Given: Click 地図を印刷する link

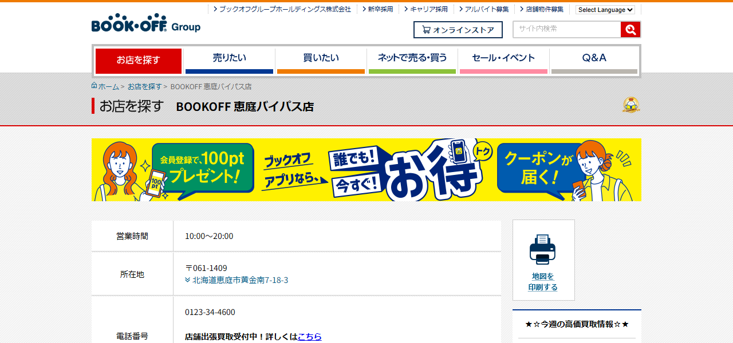Looking at the screenshot, I should pyautogui.click(x=543, y=282).
